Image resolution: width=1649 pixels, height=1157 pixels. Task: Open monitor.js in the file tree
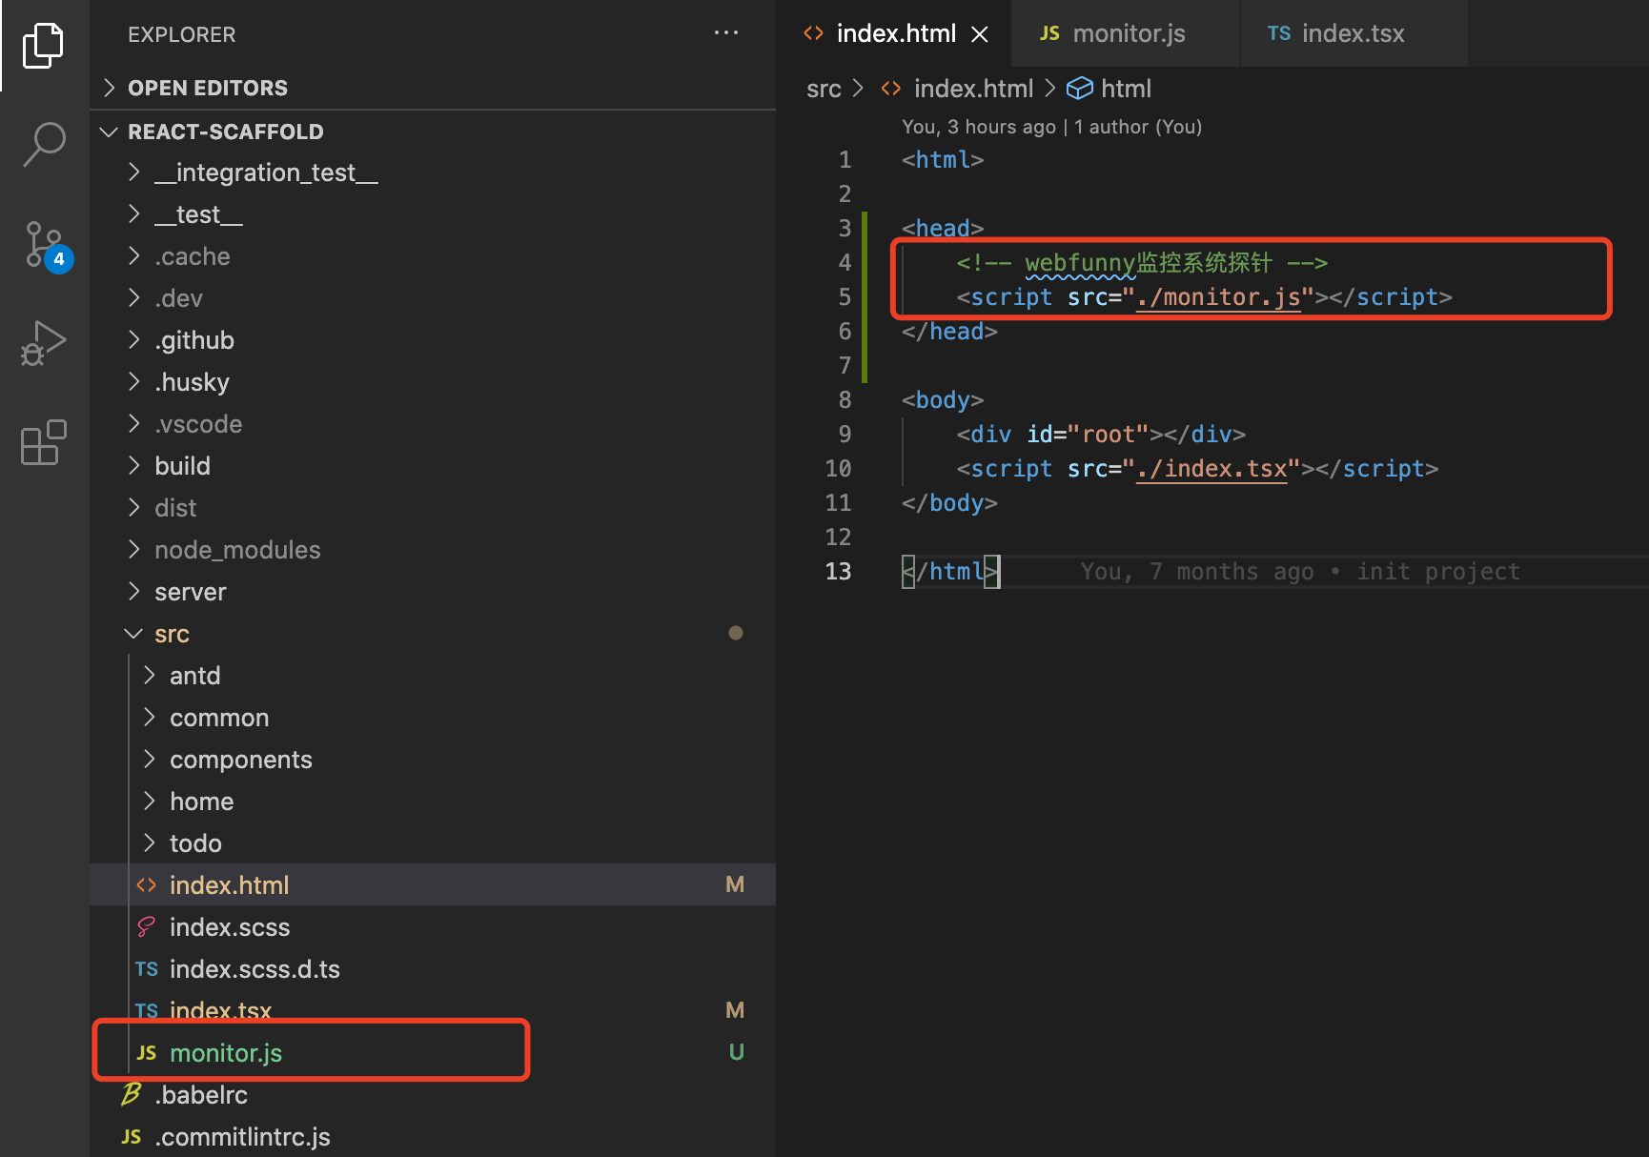pos(226,1053)
